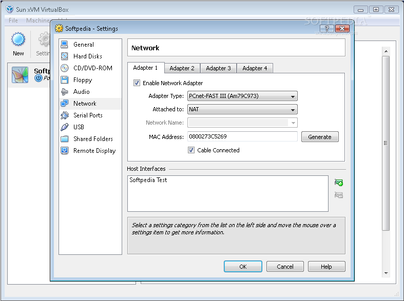This screenshot has height=301, width=404.
Task: Click main window scrollbar down arrow
Action: pyautogui.click(x=386, y=273)
